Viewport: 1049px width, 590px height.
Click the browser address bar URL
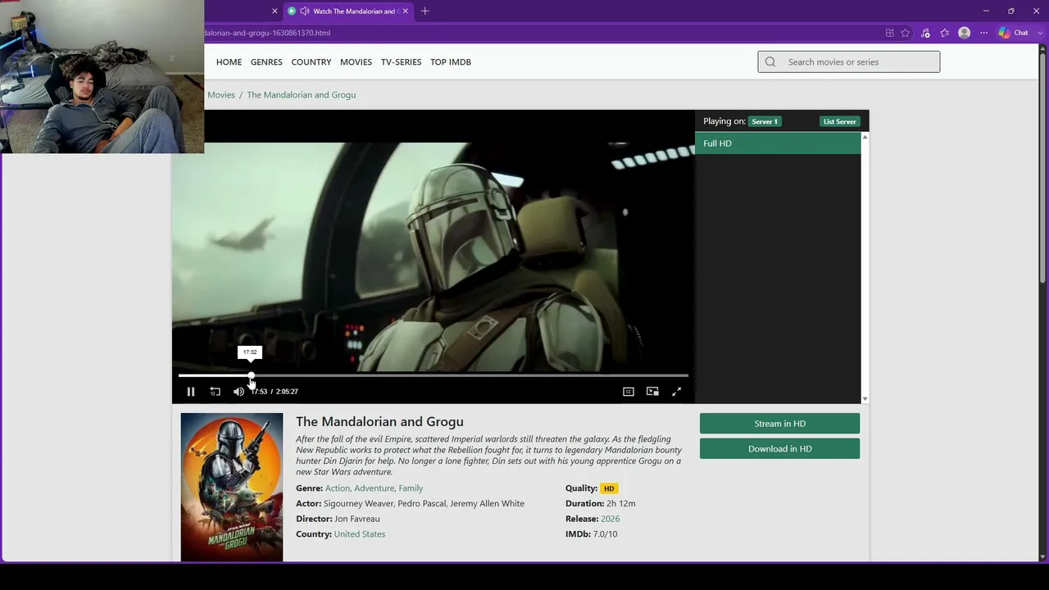click(267, 34)
